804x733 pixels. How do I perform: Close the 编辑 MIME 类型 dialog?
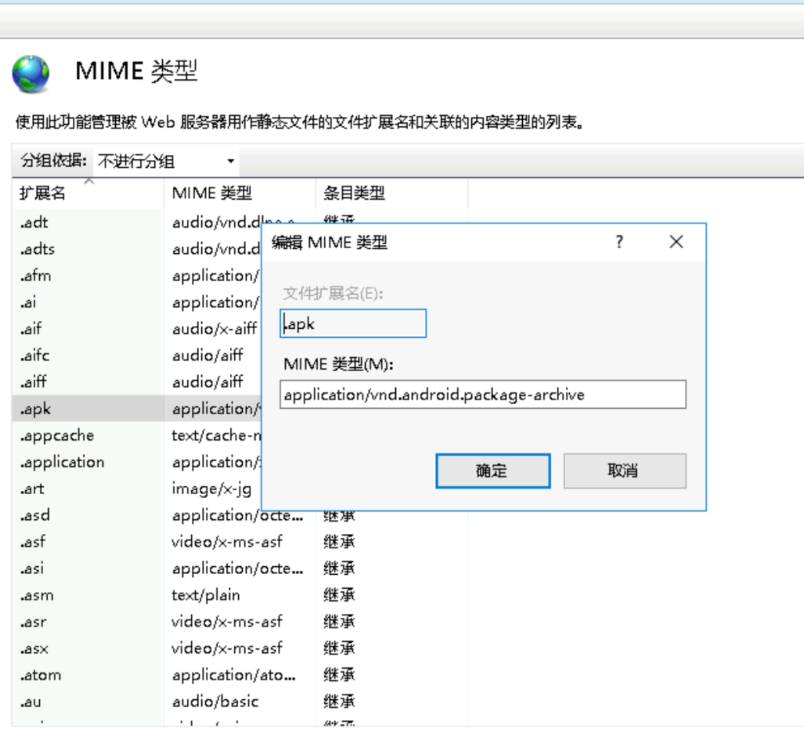click(676, 242)
